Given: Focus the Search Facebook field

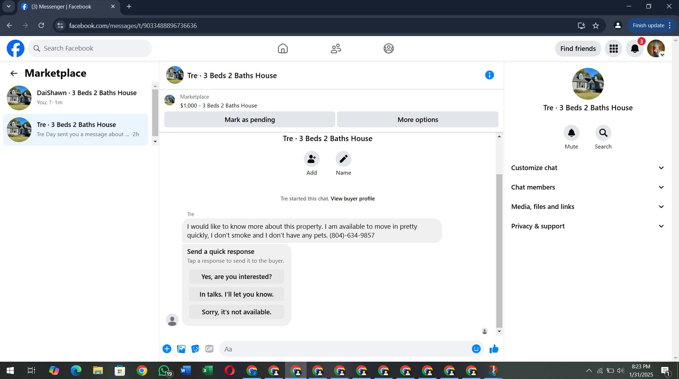Looking at the screenshot, I should coord(90,48).
